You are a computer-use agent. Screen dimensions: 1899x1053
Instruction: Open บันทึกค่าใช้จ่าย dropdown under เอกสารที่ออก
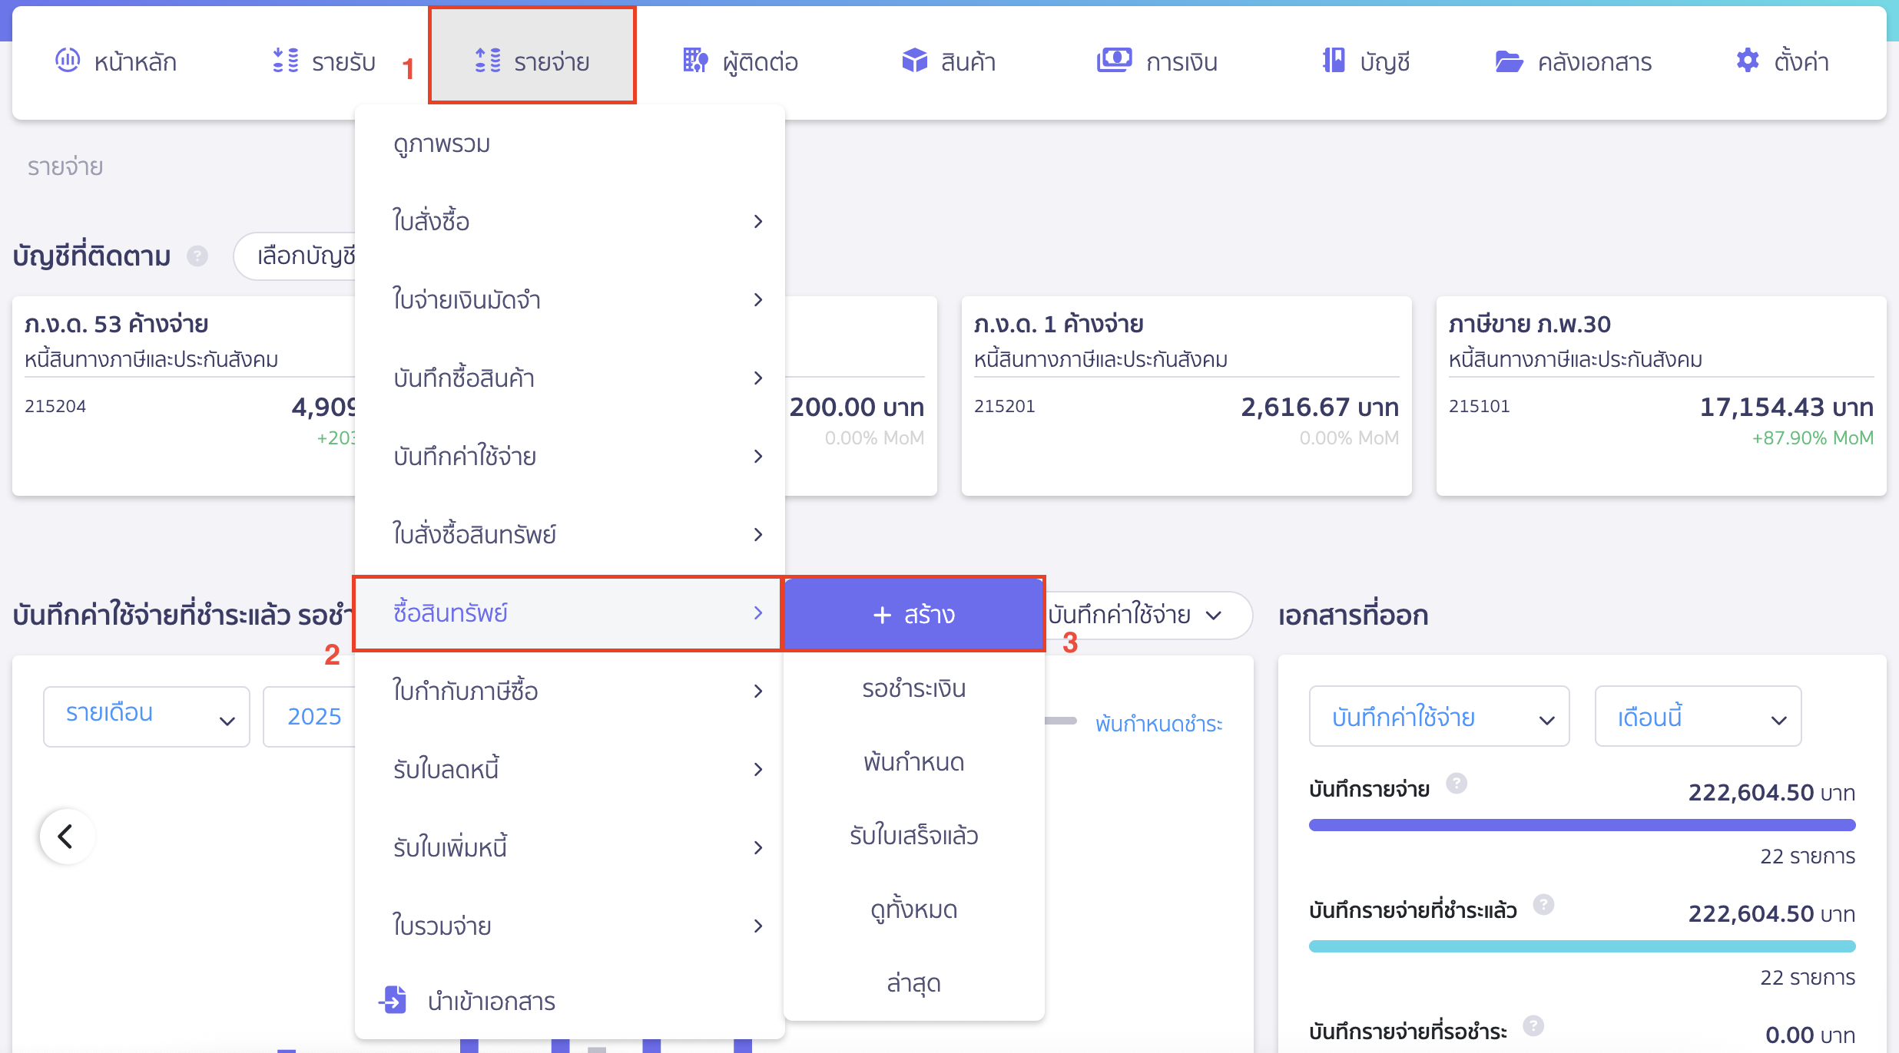1439,716
